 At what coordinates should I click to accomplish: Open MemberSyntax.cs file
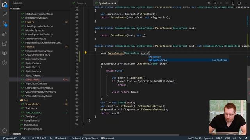[35, 30]
